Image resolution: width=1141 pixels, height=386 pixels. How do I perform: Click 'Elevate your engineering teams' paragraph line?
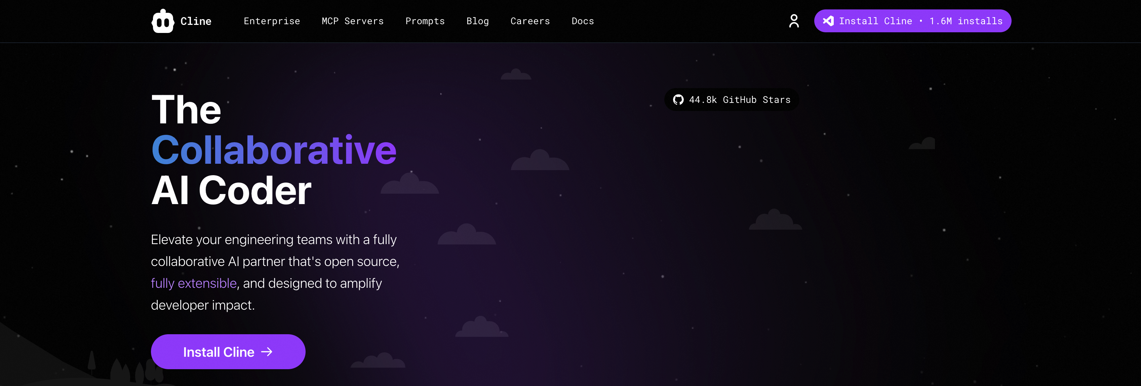pyautogui.click(x=274, y=240)
